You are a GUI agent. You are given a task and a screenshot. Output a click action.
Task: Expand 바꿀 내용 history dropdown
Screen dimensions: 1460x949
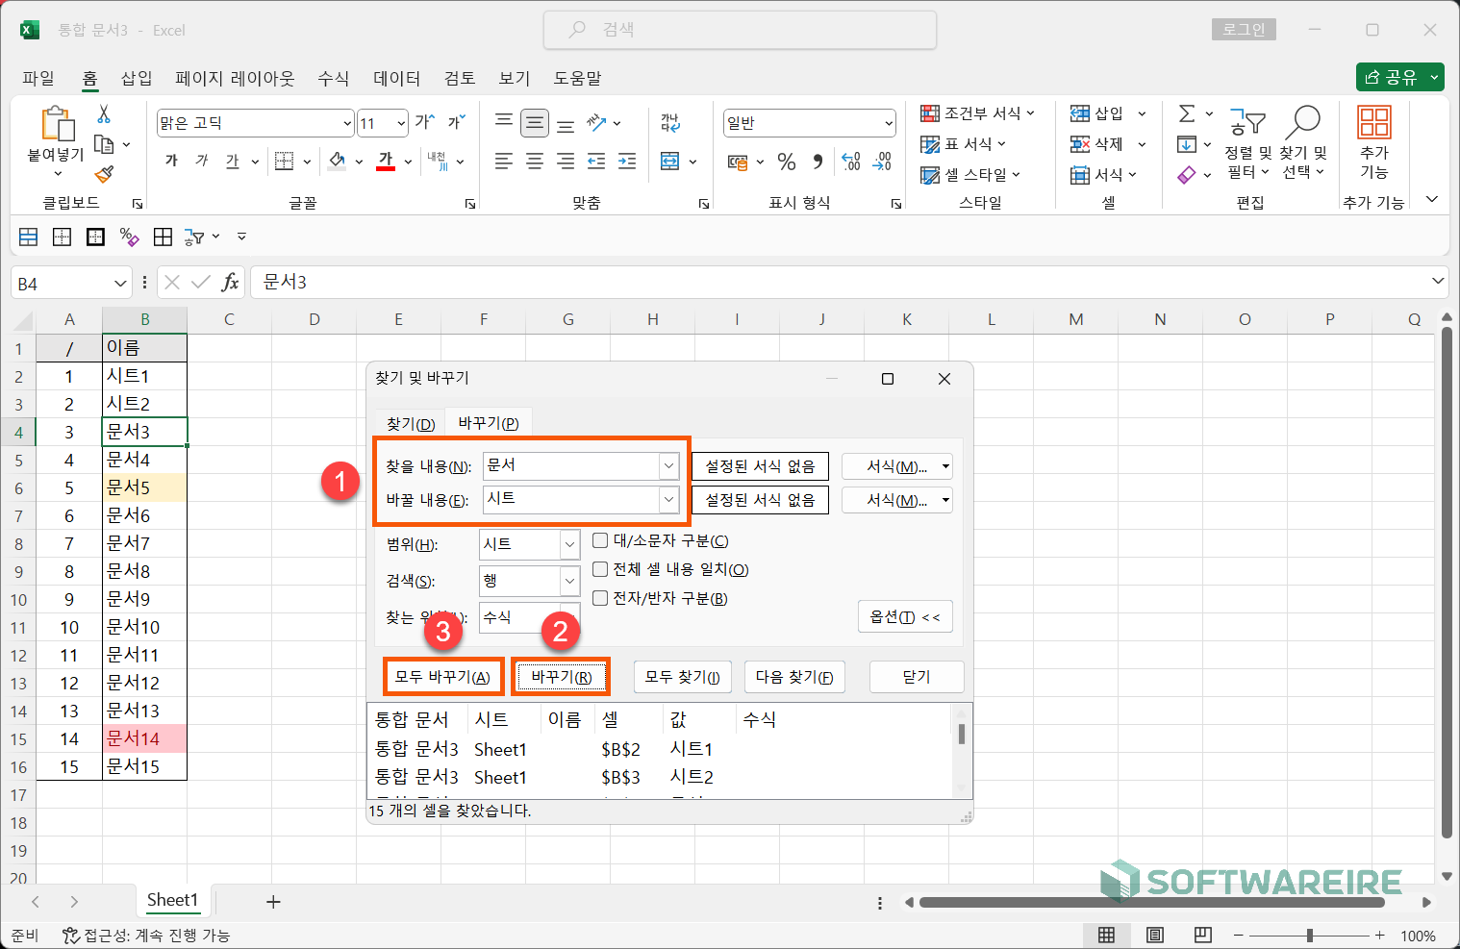click(668, 499)
